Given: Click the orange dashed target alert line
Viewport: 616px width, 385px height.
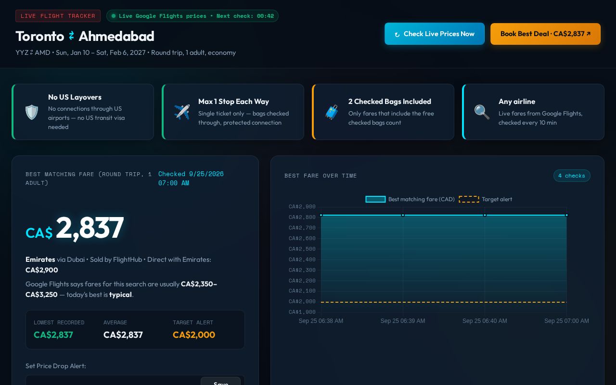Looking at the screenshot, I should (444, 302).
